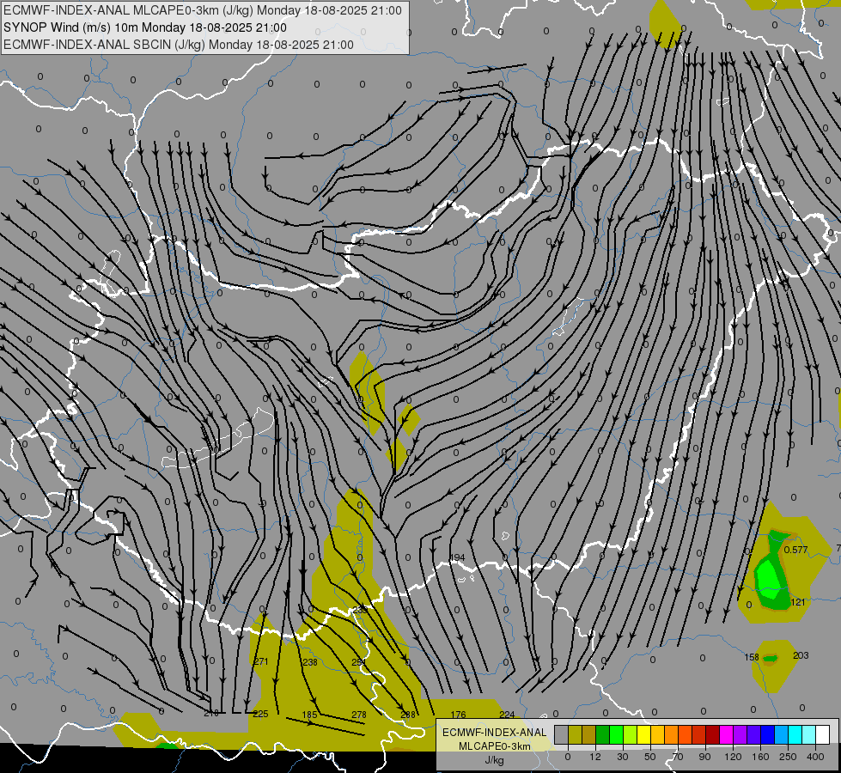Click the 12 tick label on the color scale
This screenshot has width=841, height=773.
(x=595, y=757)
